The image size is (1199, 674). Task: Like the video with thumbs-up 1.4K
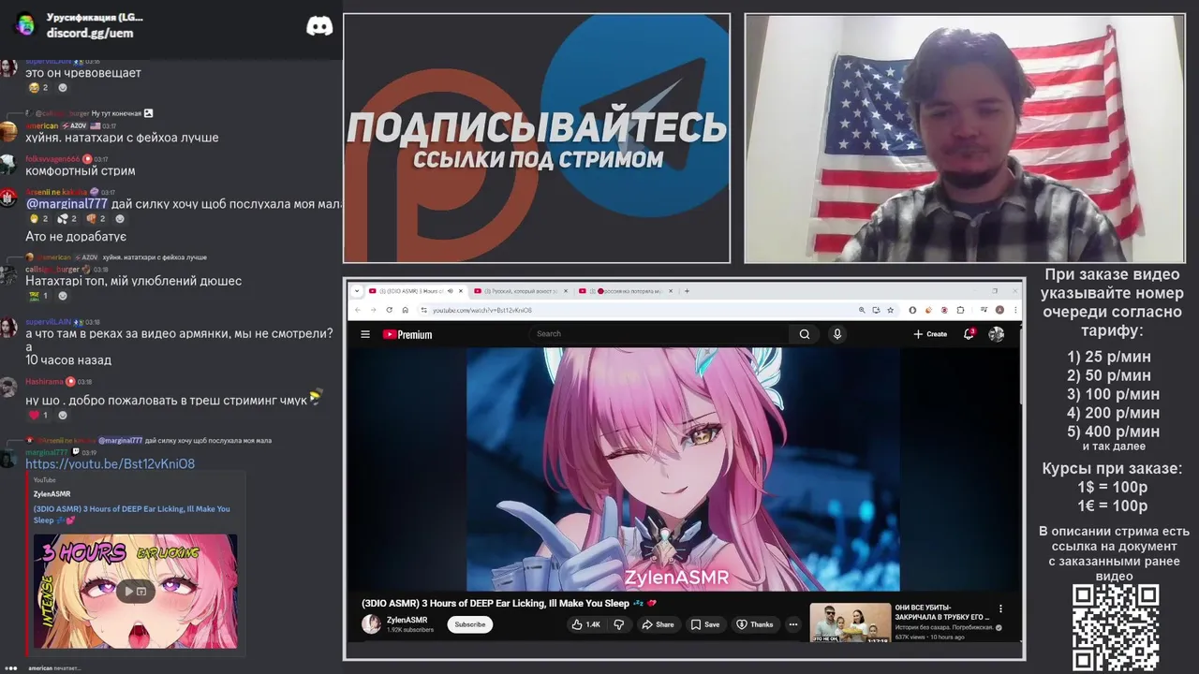(586, 624)
